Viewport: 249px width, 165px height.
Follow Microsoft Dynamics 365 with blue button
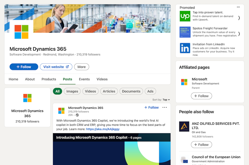[x=24, y=67]
